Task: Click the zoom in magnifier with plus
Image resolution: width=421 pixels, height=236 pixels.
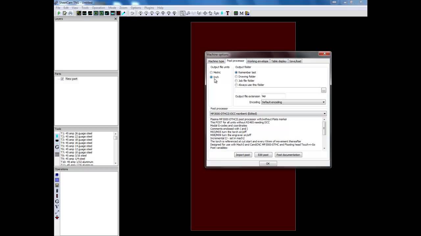Action: 140,13
